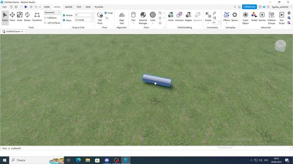Switch to the PLUGINS ribbon tab
The image size is (293, 164).
(99, 7)
